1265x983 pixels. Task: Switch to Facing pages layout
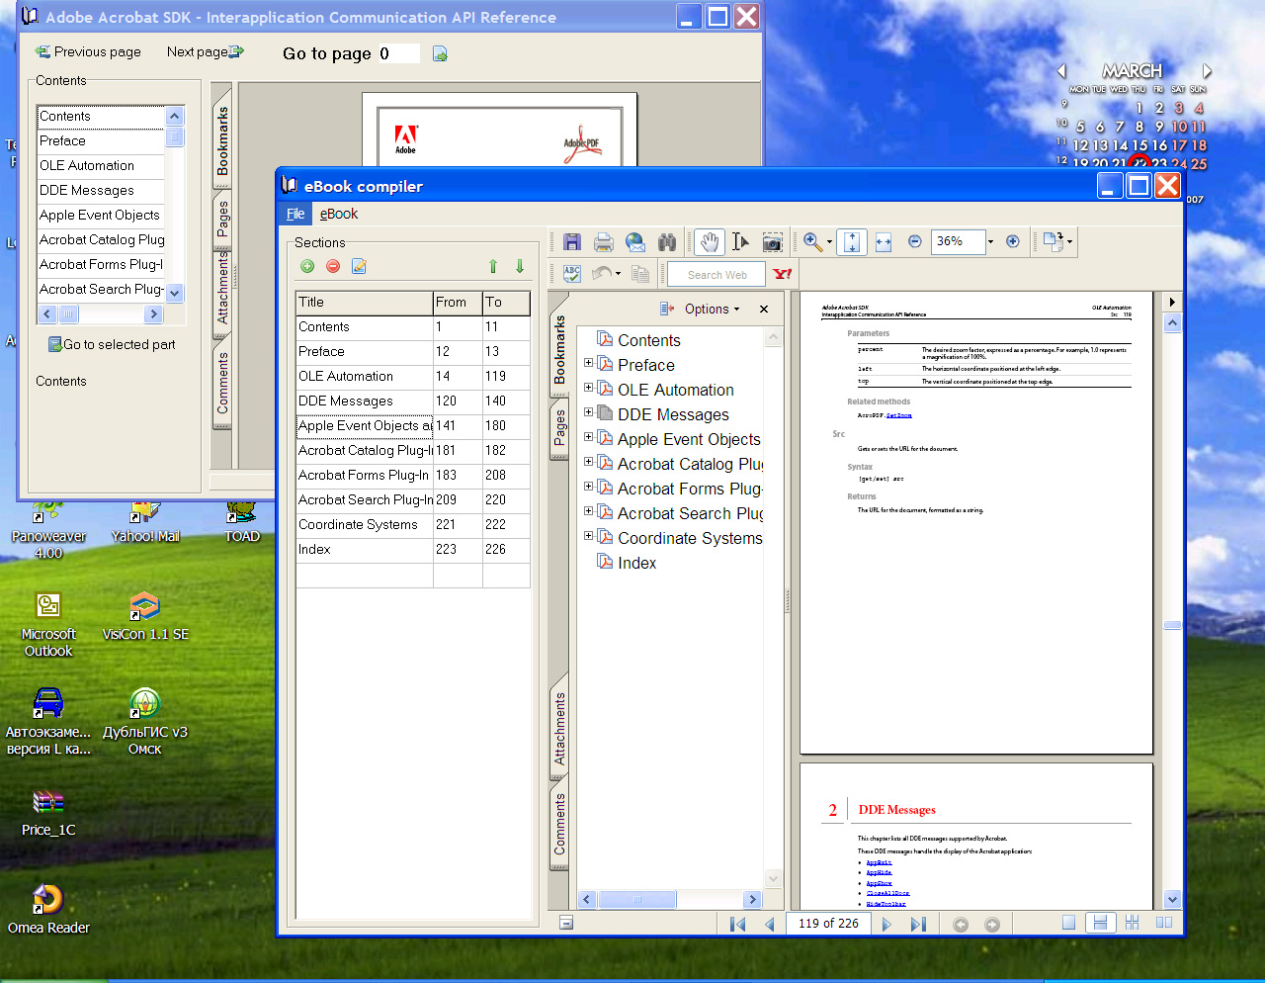point(1164,923)
